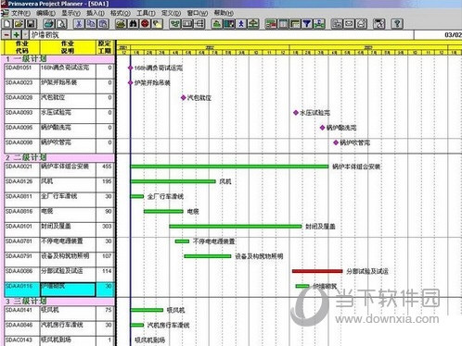Open the 窗口 menu
462x346 pixels.
197,13
